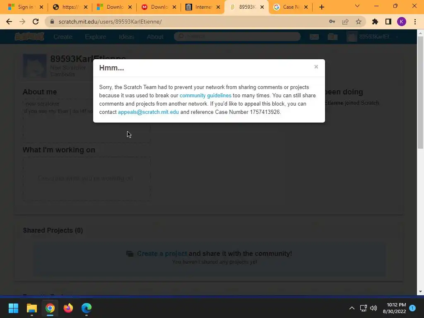Reload the Scratch profile page
The height and width of the screenshot is (318, 424).
point(36,22)
